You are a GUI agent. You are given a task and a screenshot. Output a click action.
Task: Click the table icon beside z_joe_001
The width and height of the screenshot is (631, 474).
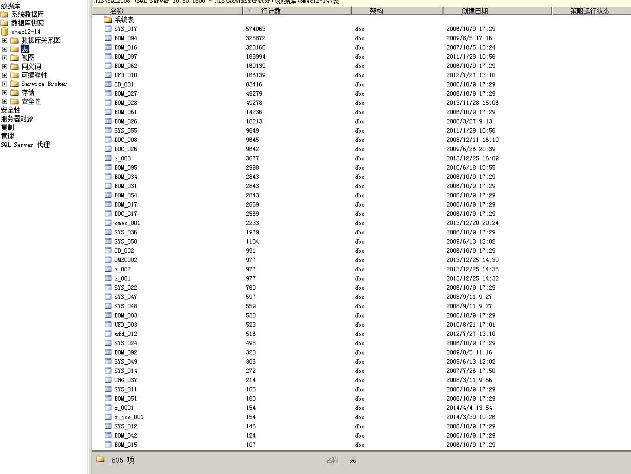108,417
